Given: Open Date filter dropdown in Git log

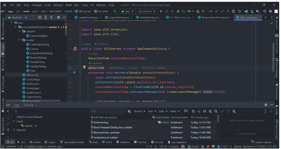Looking at the screenshot, I should click(x=163, y=111).
